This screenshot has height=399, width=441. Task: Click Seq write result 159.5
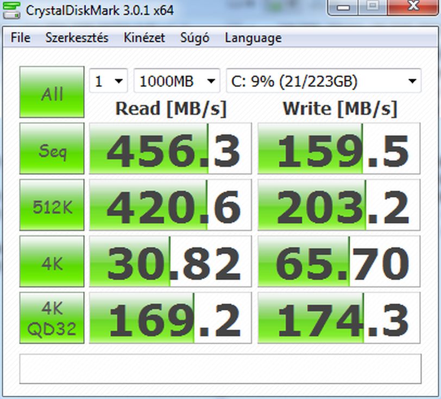point(339,149)
